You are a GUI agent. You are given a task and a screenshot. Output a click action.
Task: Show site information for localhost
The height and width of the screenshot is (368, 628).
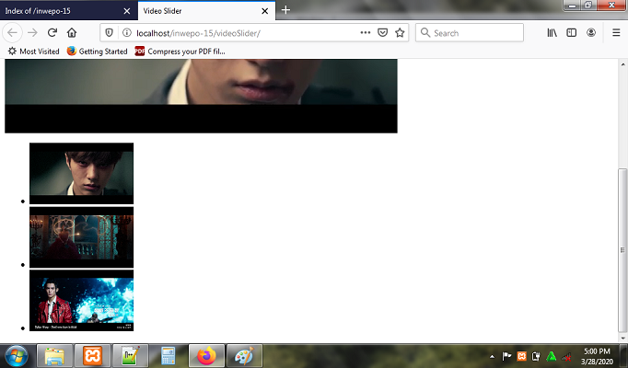point(126,33)
